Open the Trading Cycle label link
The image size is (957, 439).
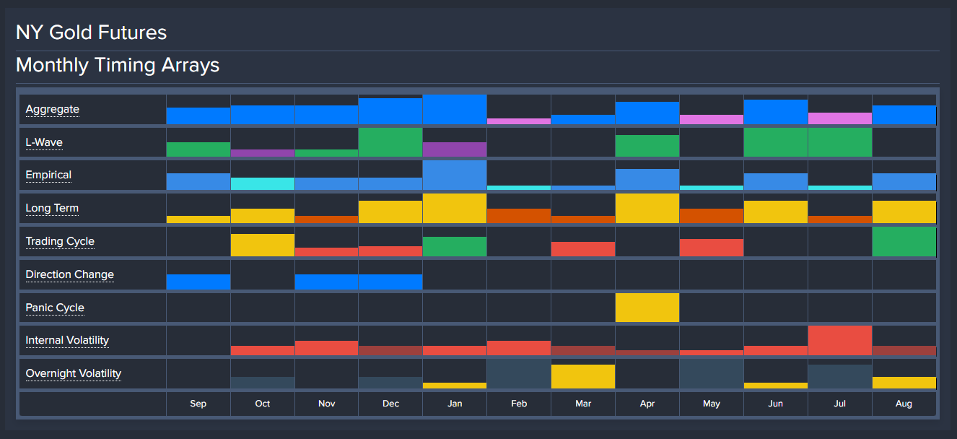pyautogui.click(x=60, y=242)
